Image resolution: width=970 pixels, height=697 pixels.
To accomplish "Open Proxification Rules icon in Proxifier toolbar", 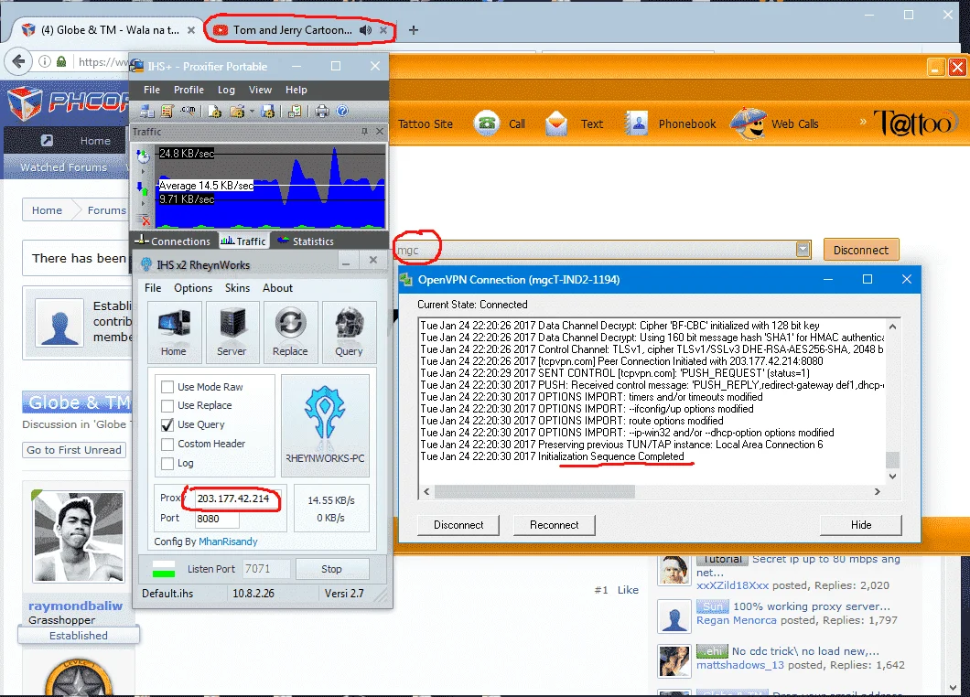I will point(167,112).
